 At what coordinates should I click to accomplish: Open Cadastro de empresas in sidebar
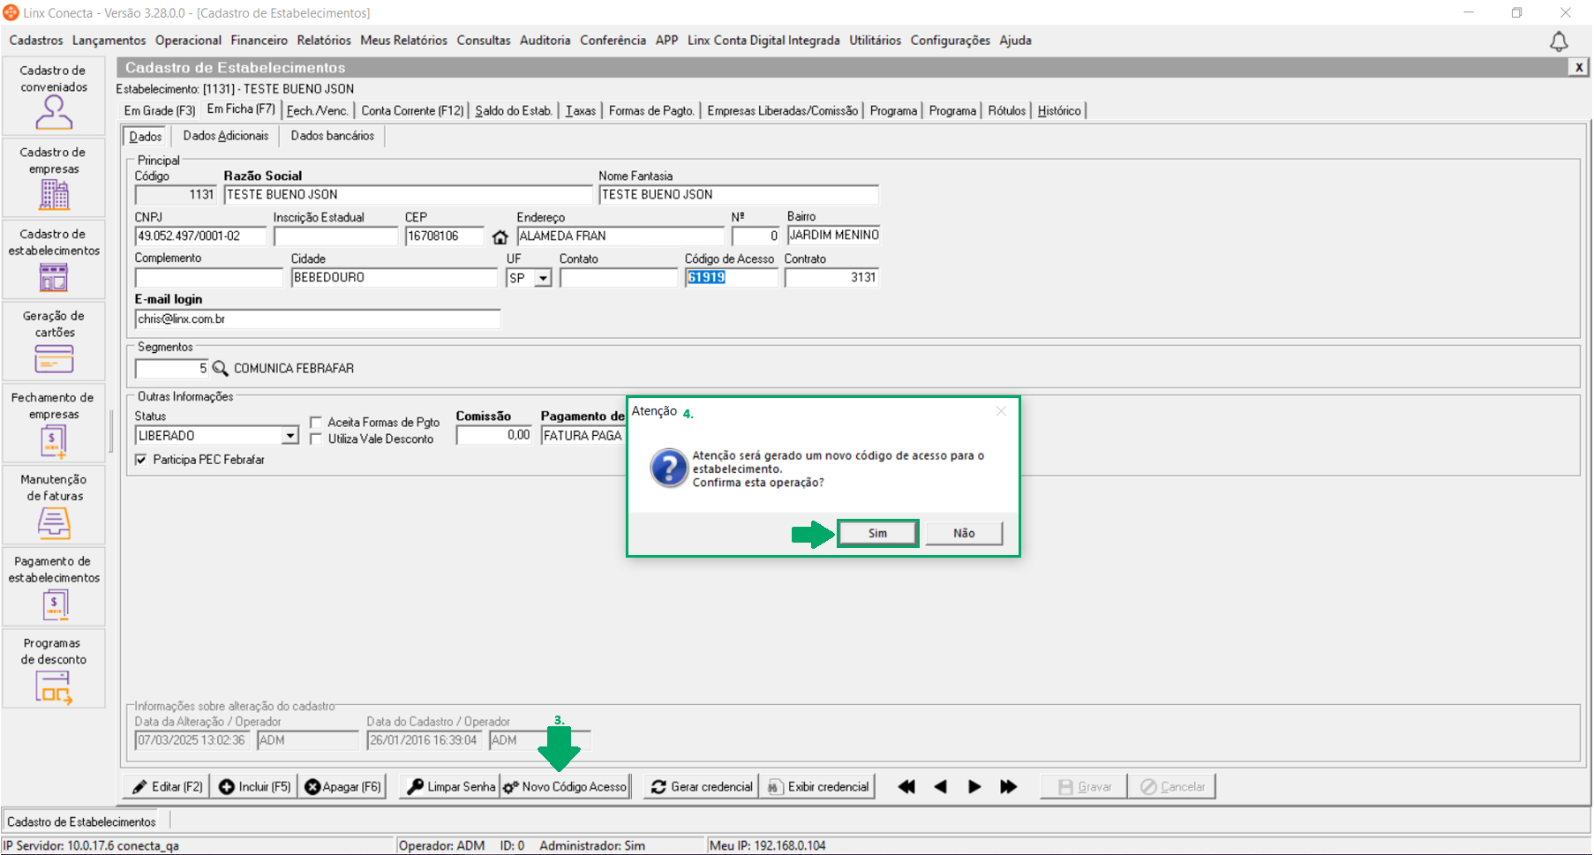[54, 178]
